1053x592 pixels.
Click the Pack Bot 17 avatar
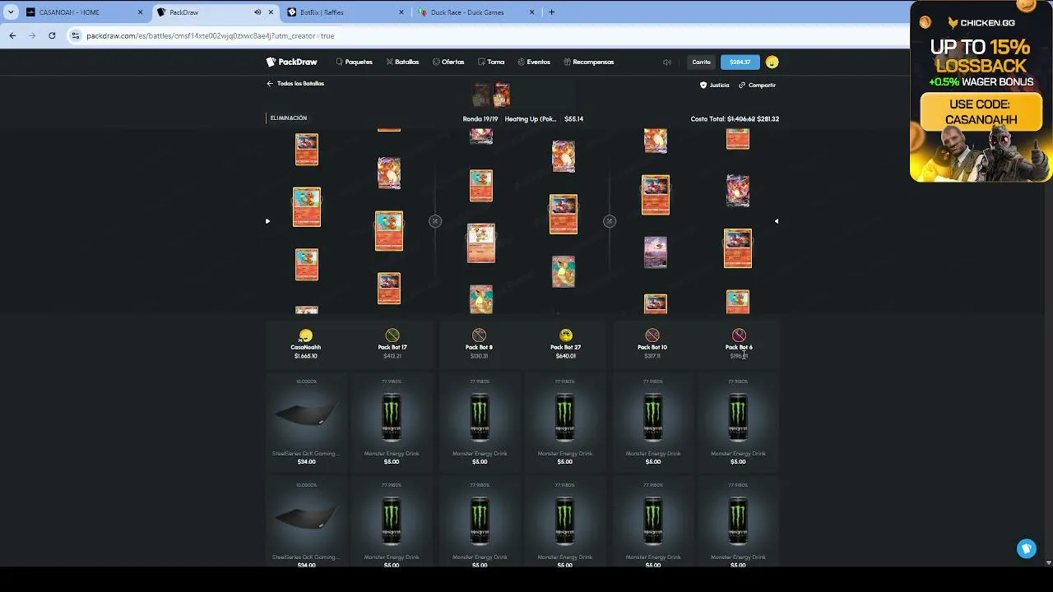point(392,335)
